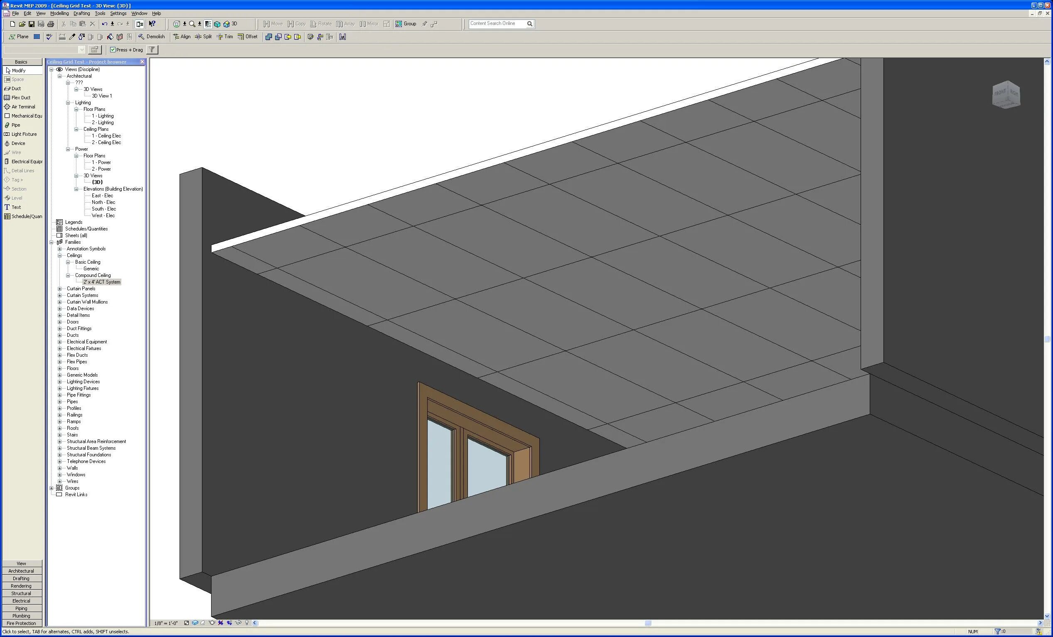Click the Demolish hammer tool

pos(151,37)
